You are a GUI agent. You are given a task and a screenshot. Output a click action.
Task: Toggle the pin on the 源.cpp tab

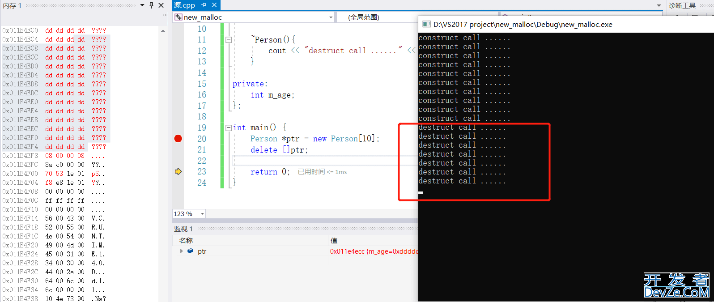point(204,5)
